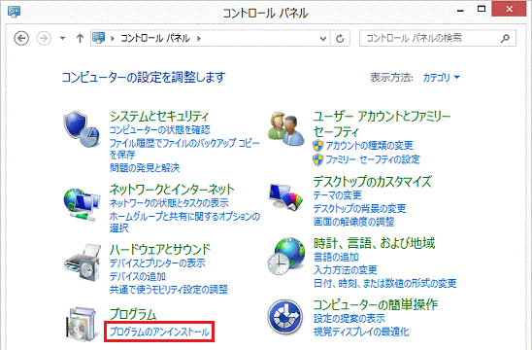
Task: Open デスクトップの背景の変更 link
Action: 359,208
